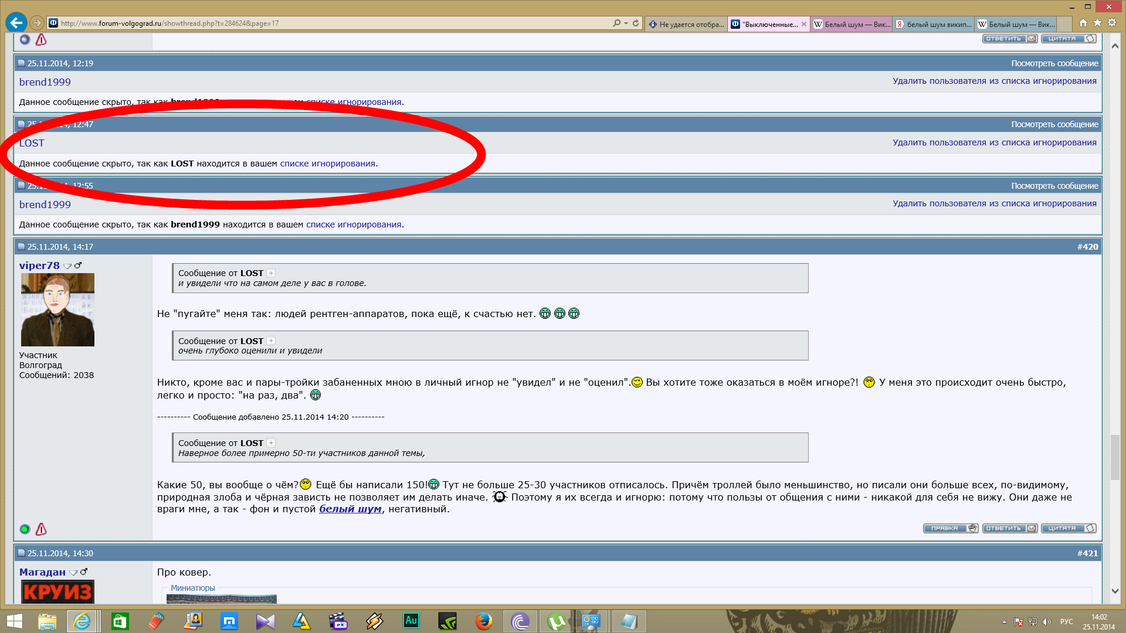Expand Магадан username dropdown menu
This screenshot has height=633, width=1126.
[x=73, y=573]
